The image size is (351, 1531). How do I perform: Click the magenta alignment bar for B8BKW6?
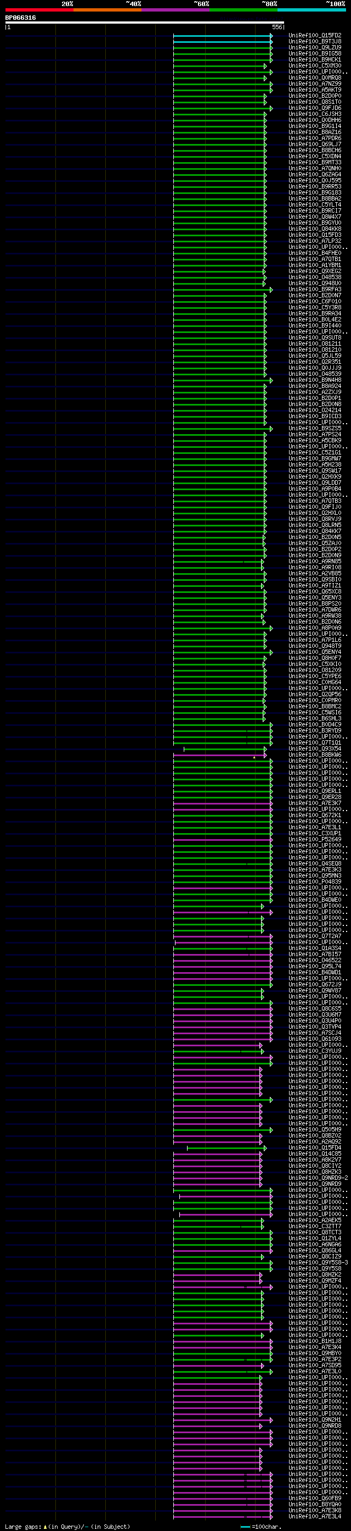(219, 755)
